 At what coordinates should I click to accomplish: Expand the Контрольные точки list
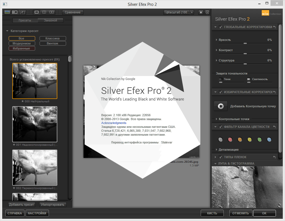pos(217,119)
